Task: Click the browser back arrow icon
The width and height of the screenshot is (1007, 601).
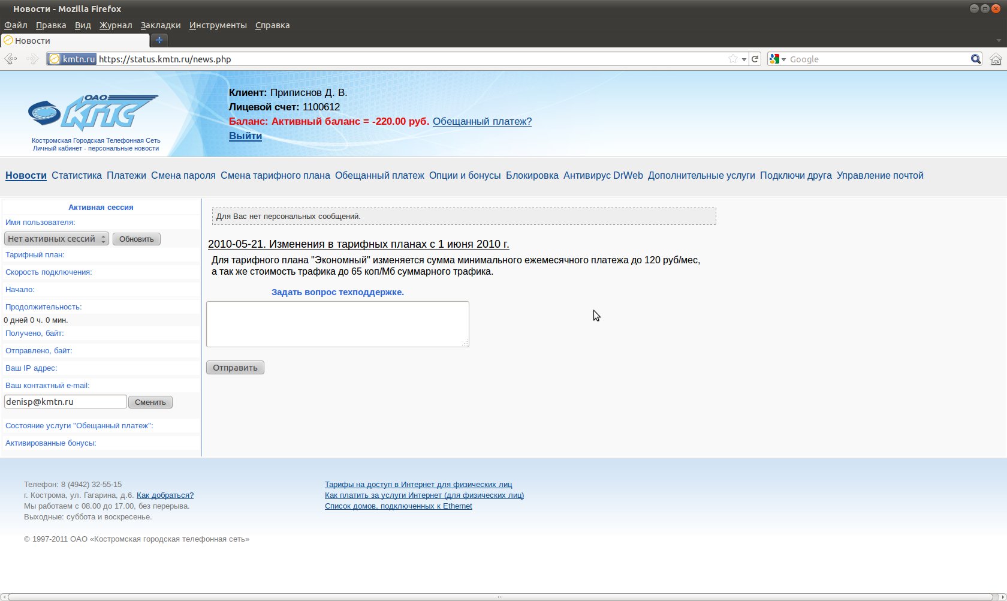Action: point(11,59)
